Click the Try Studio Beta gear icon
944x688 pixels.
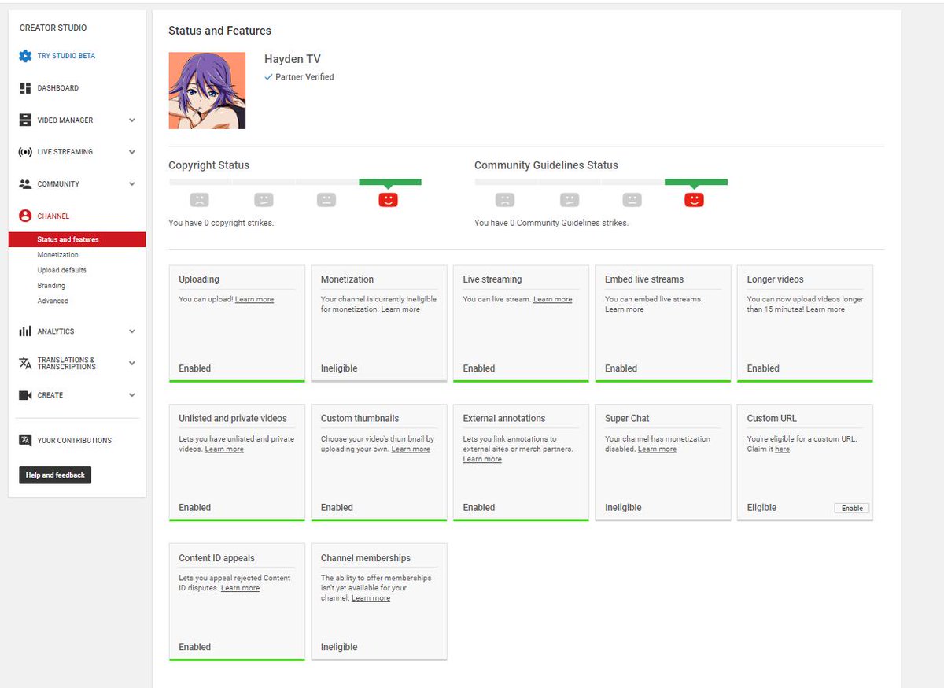pyautogui.click(x=25, y=56)
